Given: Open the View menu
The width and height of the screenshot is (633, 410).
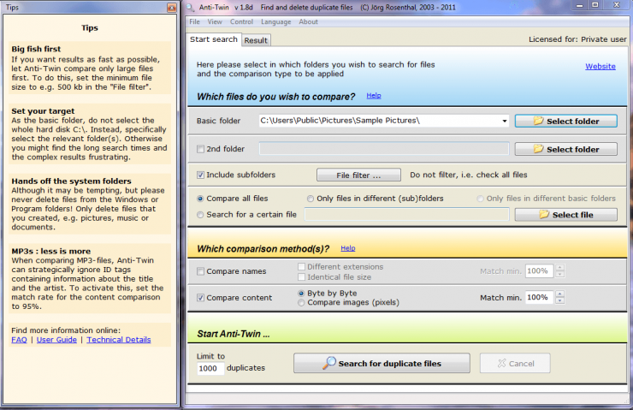Looking at the screenshot, I should [215, 21].
